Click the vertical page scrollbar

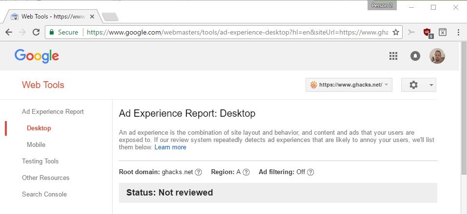pyautogui.click(x=464, y=108)
